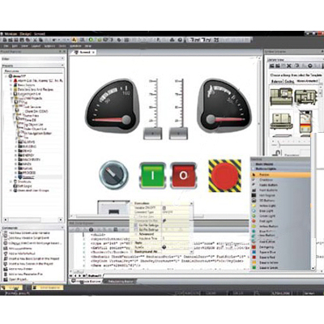
Task: Select the Green Light object in toolbox
Action: pos(280,216)
